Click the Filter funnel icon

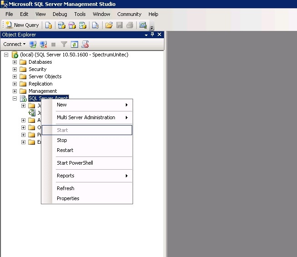(x=64, y=45)
